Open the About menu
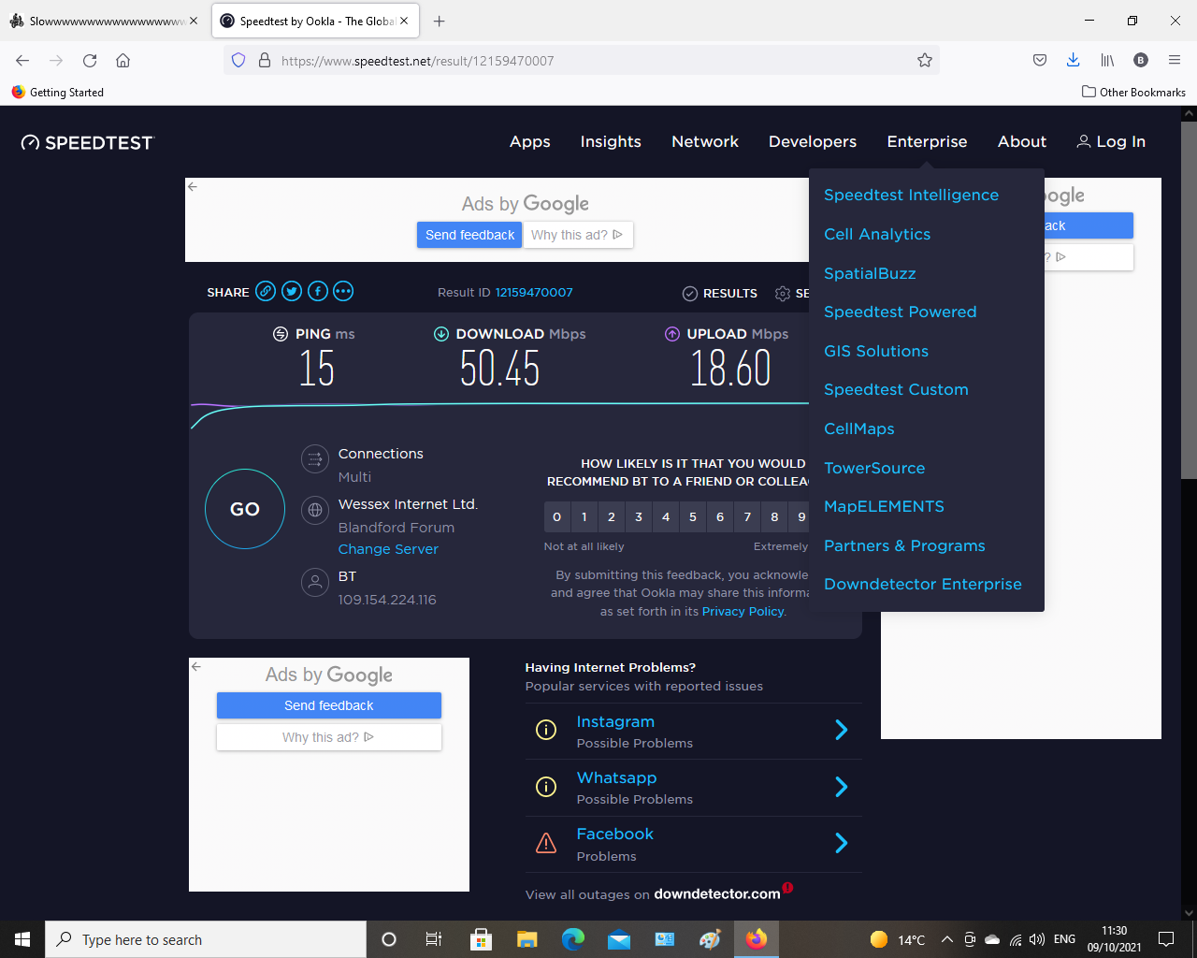Viewport: 1197px width, 958px height. point(1022,142)
